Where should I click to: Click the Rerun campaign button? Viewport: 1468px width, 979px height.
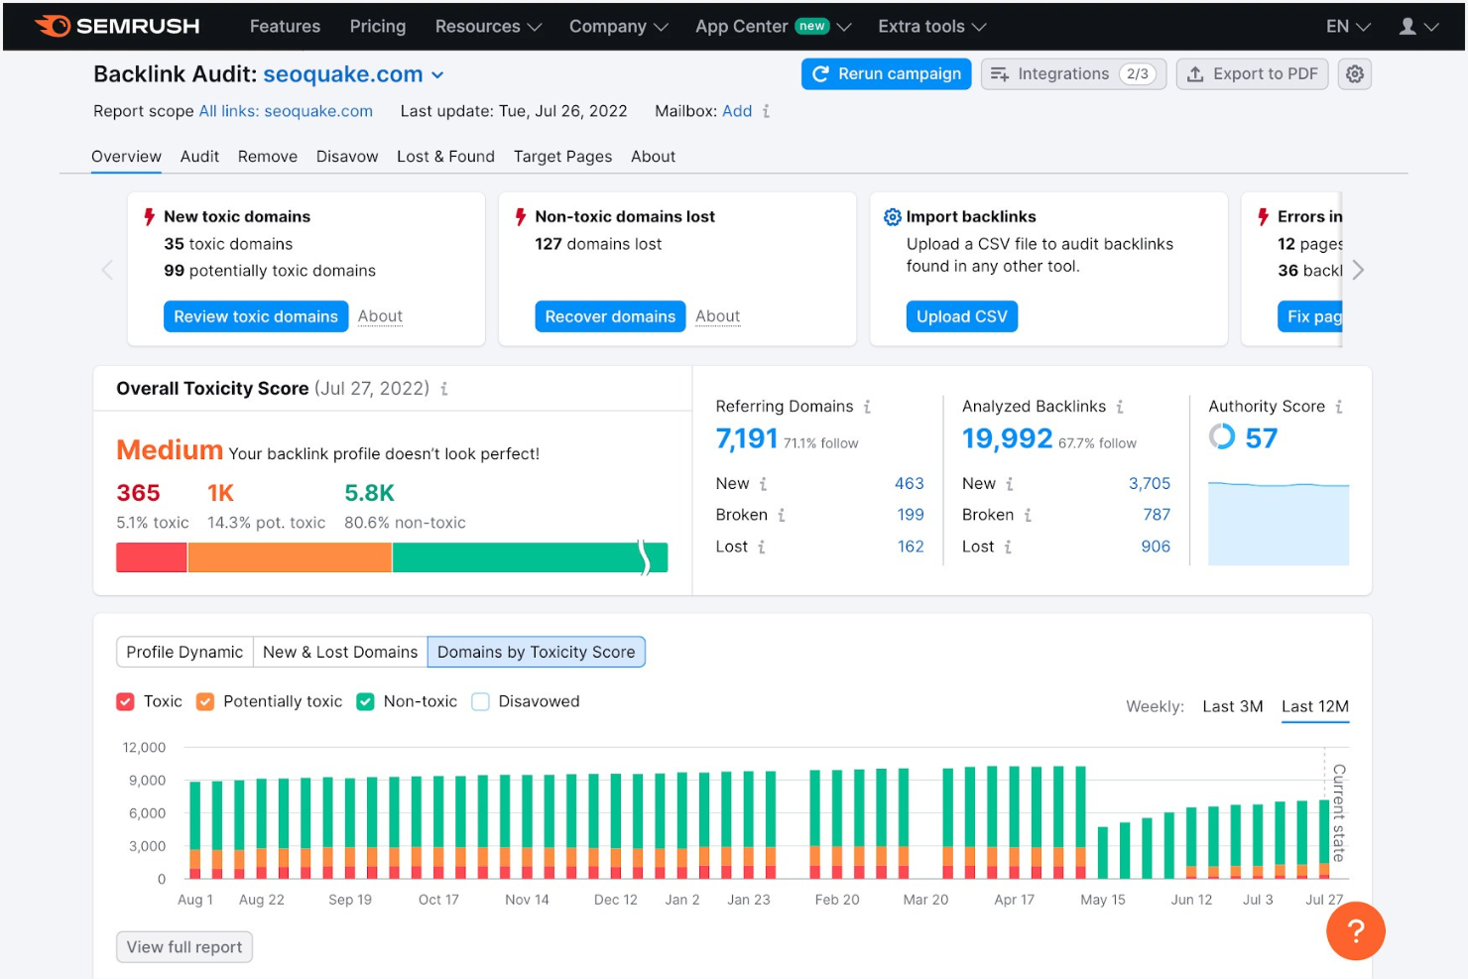887,74
